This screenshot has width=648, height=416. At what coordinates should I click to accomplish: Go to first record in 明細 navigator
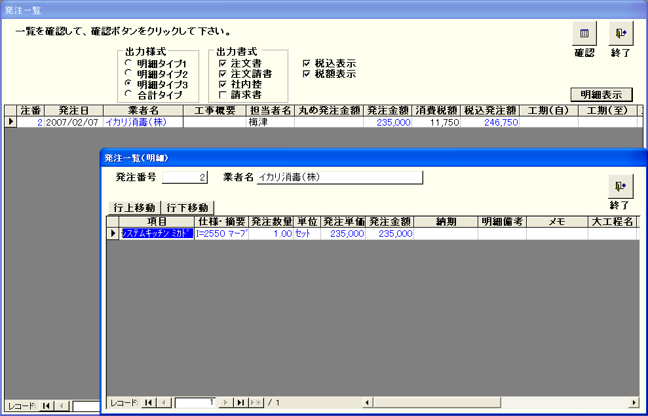148,402
